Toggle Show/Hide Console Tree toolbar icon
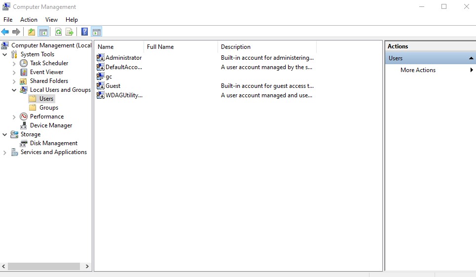This screenshot has height=277, width=476. coord(43,32)
